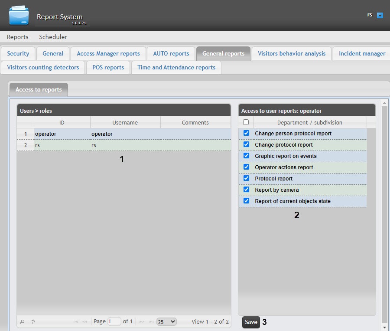Uncheck Change person protocol report

point(246,133)
